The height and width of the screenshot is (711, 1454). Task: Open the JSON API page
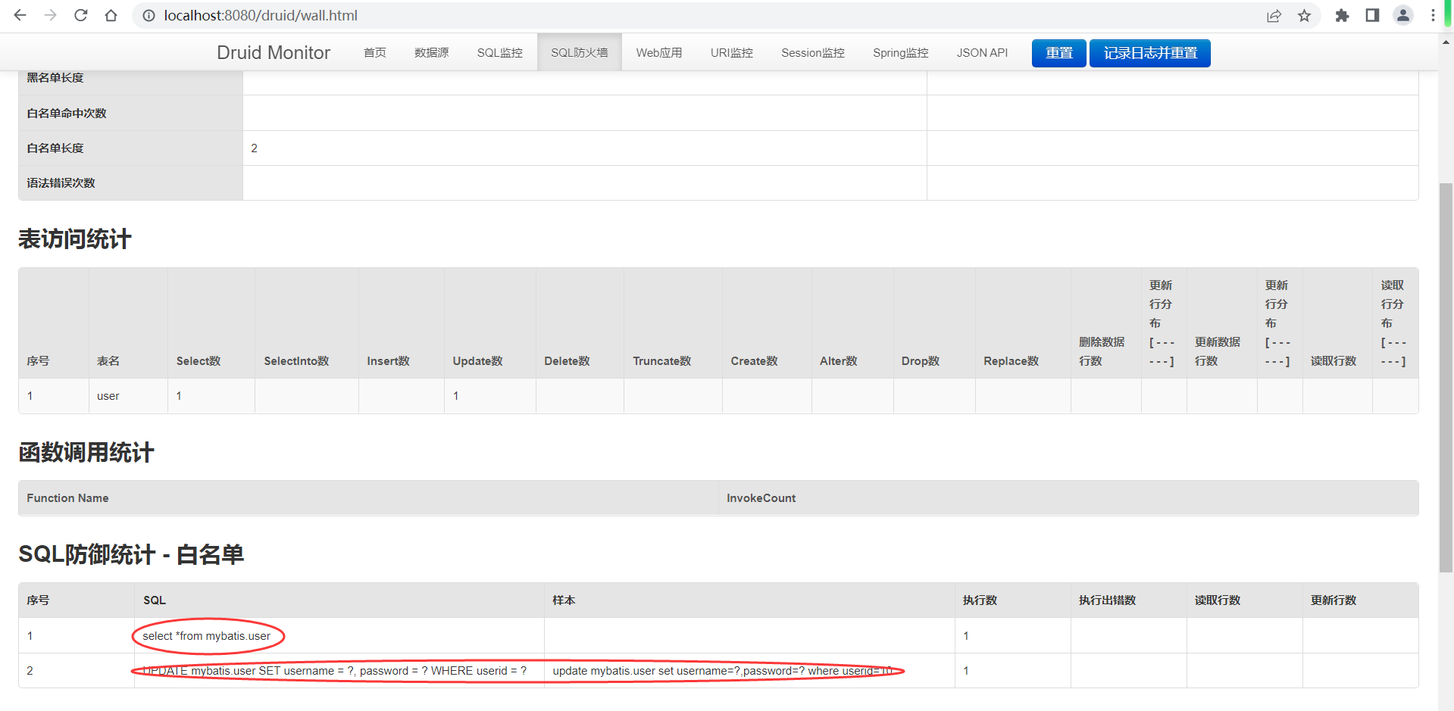[x=982, y=52]
